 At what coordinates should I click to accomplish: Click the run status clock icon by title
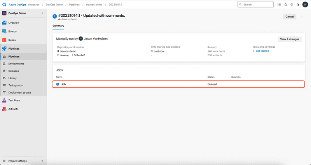(x=55, y=16)
